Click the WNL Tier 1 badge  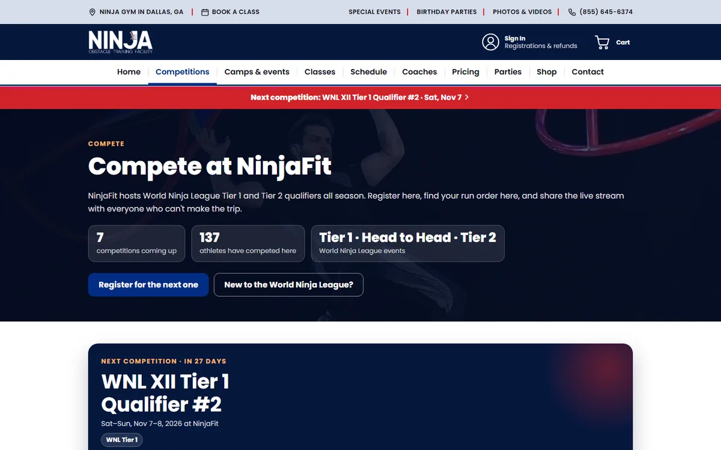click(122, 440)
